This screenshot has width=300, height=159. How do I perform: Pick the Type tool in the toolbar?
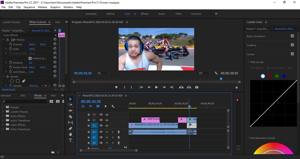[71, 140]
